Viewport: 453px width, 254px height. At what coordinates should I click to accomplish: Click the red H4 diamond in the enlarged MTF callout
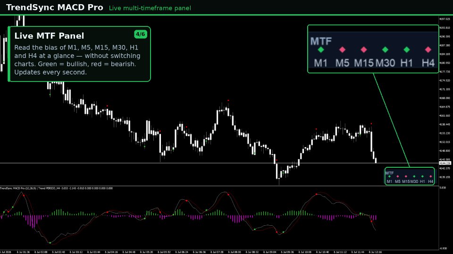(x=428, y=49)
